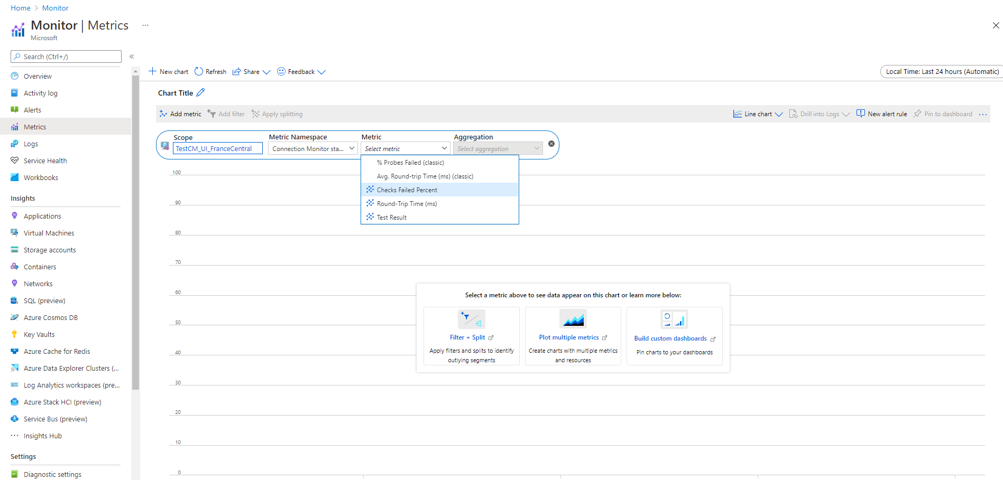Click the Add metric button

[x=180, y=114]
